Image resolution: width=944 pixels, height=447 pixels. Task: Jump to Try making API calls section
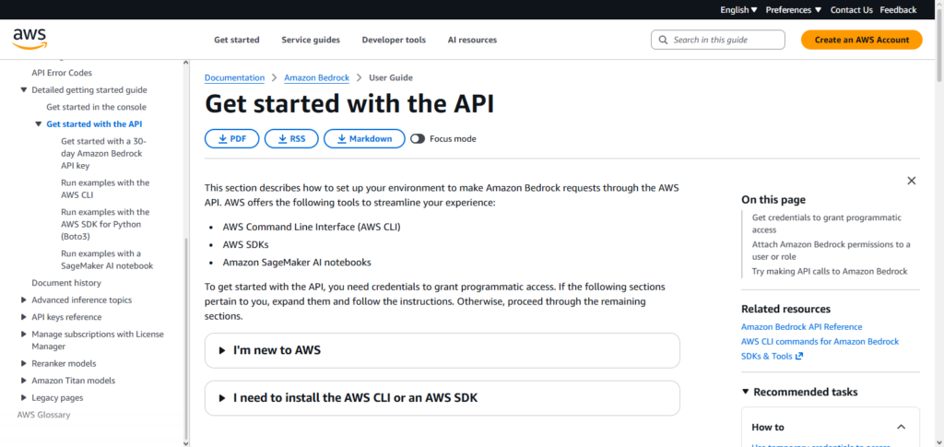click(x=829, y=271)
